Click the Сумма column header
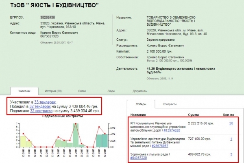Screen dimensions: 244x163 coord(194,115)
